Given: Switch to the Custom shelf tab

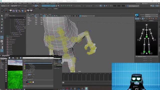Looking at the screenshot, I should (55, 9).
